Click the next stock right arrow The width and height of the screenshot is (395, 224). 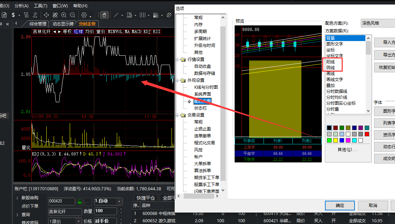point(59,32)
